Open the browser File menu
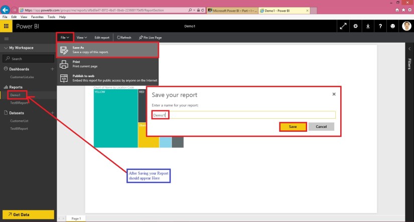Image resolution: width=414 pixels, height=222 pixels. point(5,17)
